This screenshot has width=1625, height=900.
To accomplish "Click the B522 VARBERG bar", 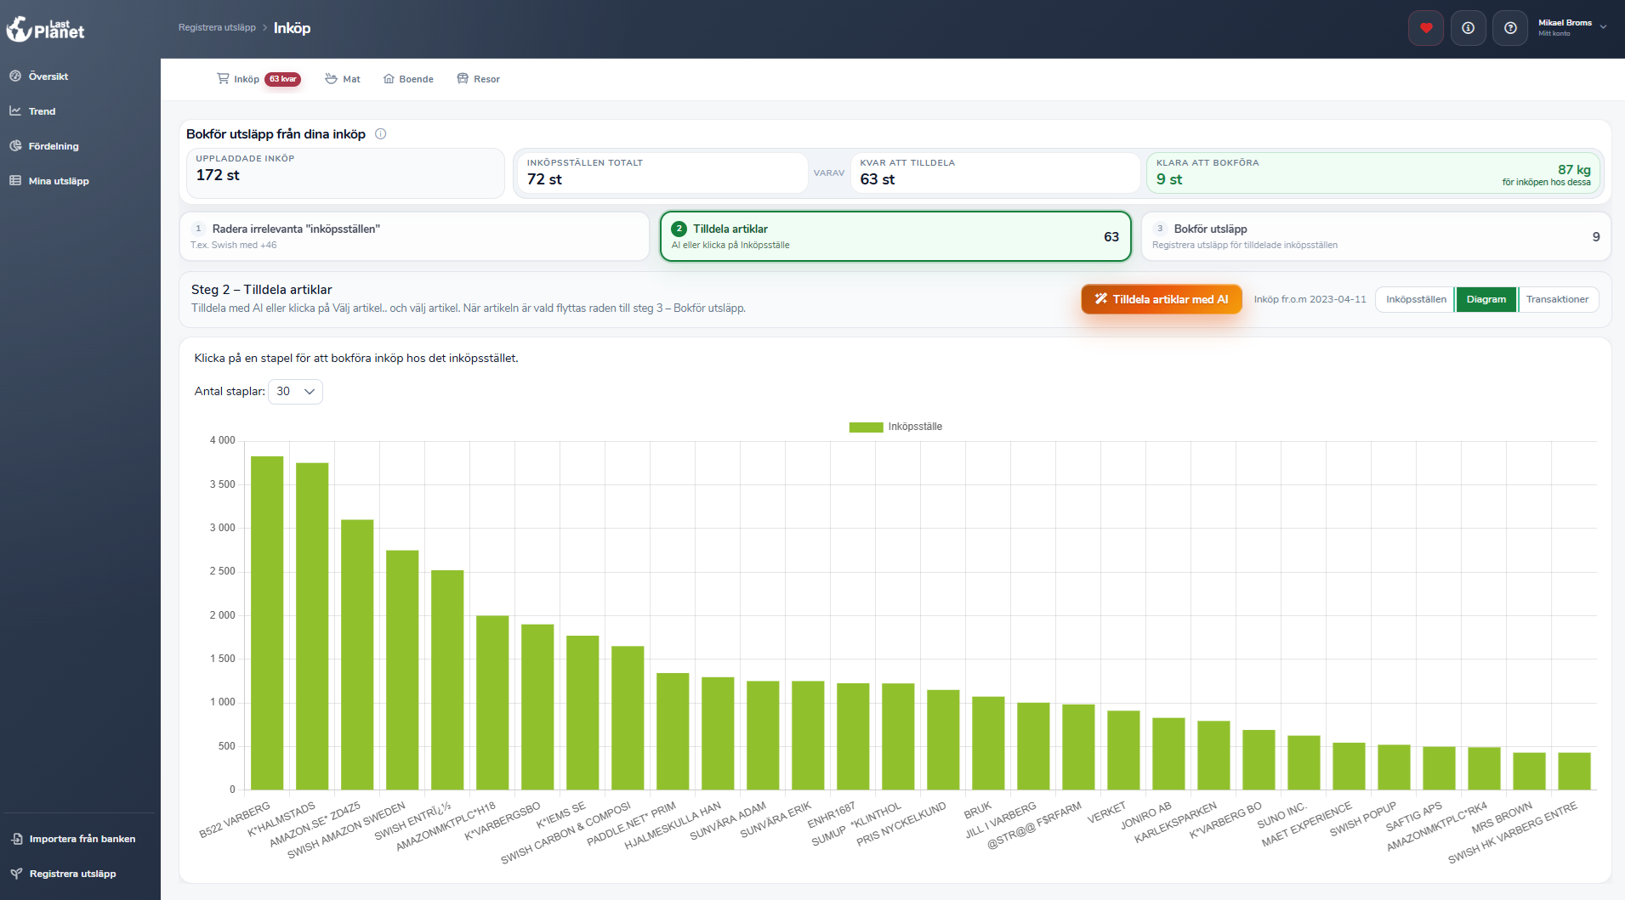I will pos(267,623).
